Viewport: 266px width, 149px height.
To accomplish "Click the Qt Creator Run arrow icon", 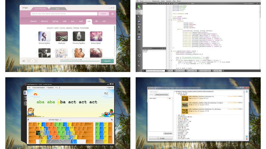I will tap(139, 62).
